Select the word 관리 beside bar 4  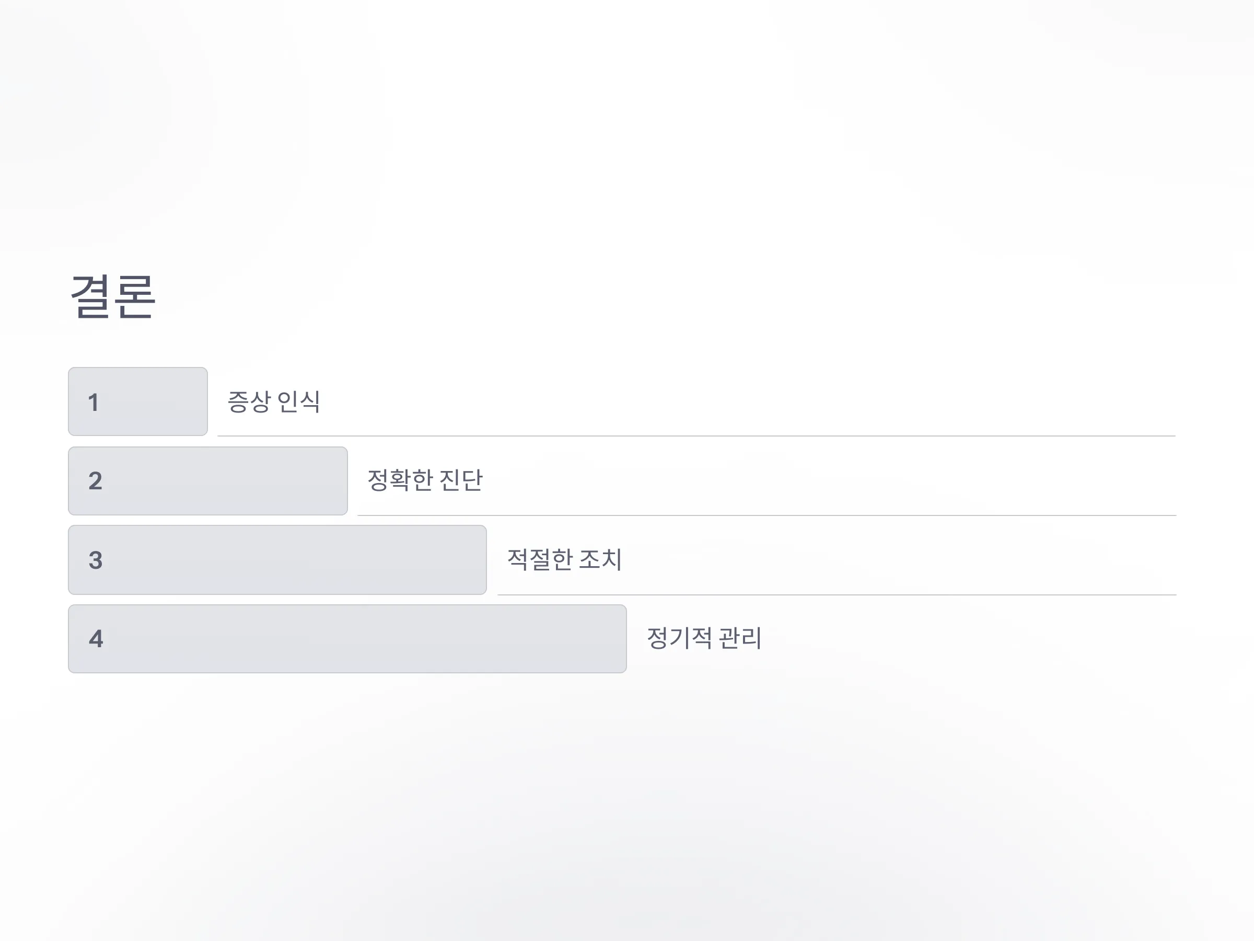(x=740, y=638)
